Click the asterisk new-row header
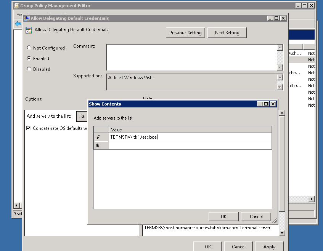 [x=101, y=145]
